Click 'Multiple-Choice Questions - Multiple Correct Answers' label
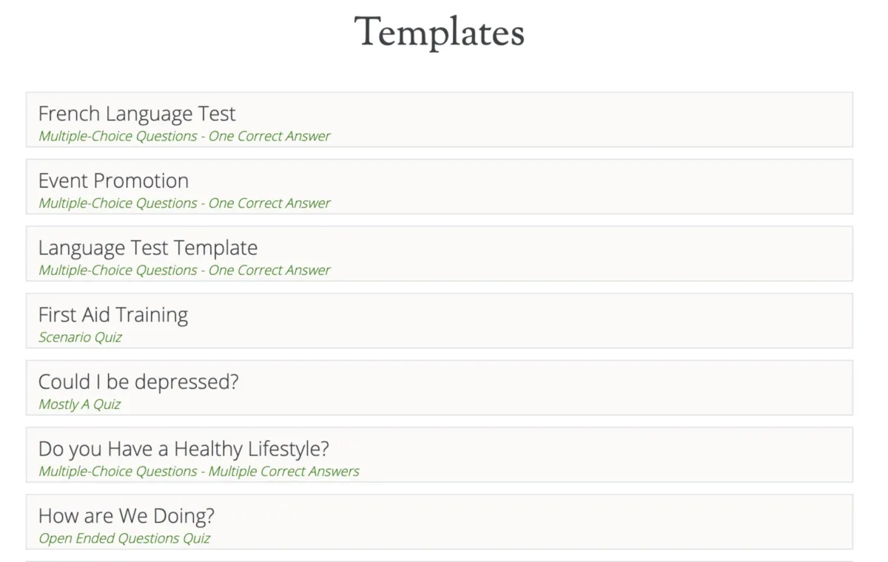This screenshot has height=562, width=888. (199, 472)
